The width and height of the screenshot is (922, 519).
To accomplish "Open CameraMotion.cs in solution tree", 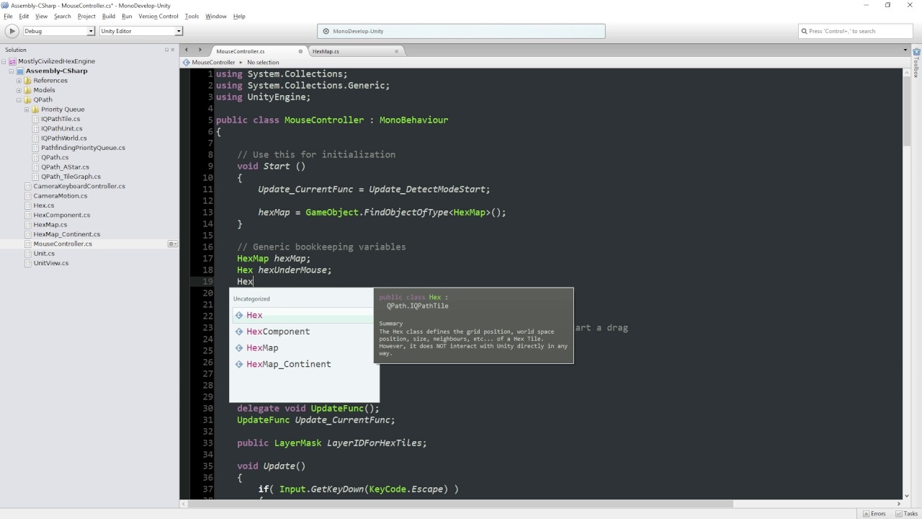I will 60,196.
